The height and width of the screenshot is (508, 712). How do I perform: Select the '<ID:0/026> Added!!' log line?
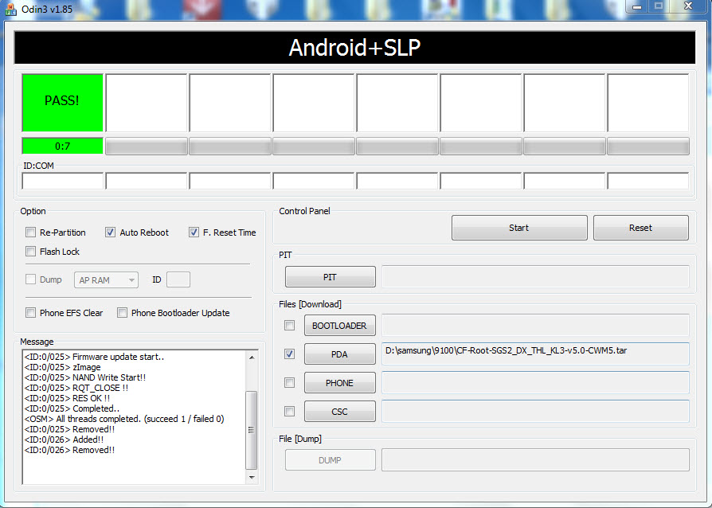tap(64, 440)
